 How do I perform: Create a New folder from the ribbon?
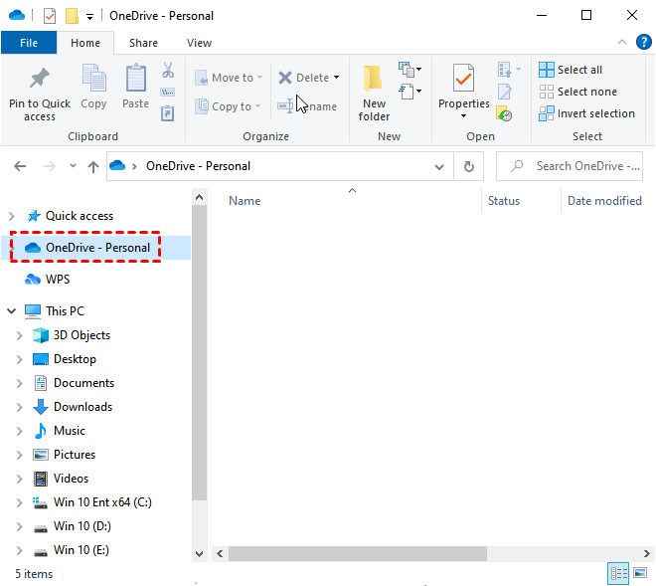pyautogui.click(x=374, y=92)
